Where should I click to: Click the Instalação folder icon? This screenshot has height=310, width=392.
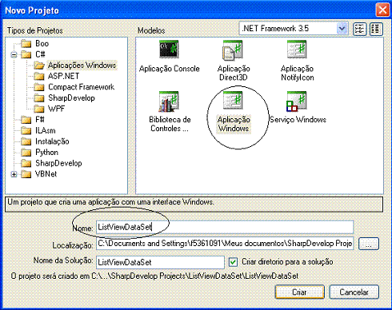click(x=26, y=141)
